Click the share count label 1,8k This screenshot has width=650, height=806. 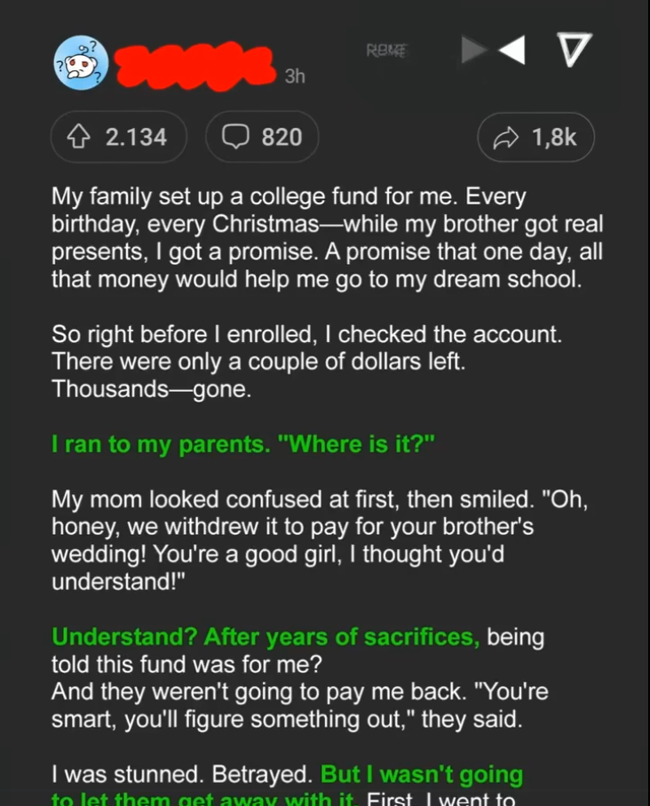pyautogui.click(x=554, y=137)
